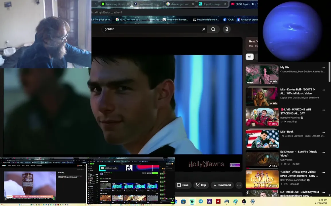Open the Settings gear on the taskbar
331x206 pixels.
click(x=253, y=201)
